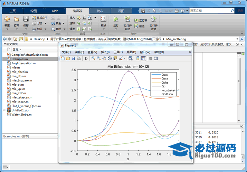Click the Compare files icon
The image size is (247, 172).
pyautogui.click(x=34, y=23)
